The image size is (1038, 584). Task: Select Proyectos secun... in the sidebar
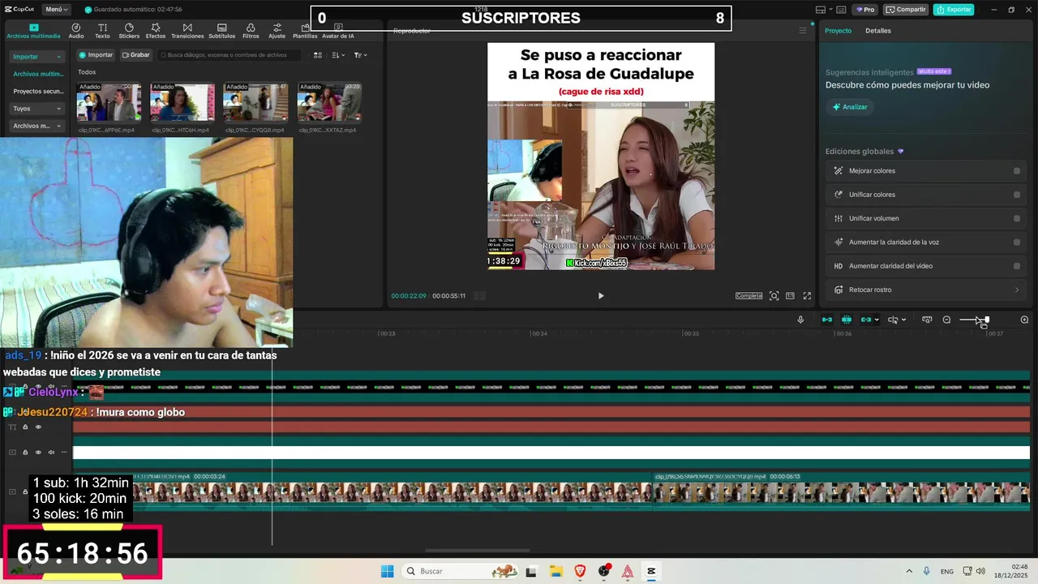pos(38,92)
